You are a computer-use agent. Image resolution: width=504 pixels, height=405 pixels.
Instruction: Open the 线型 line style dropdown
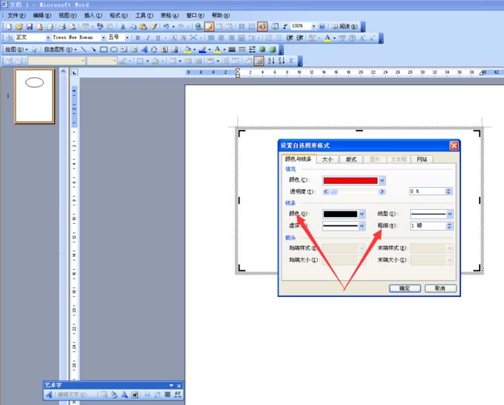pyautogui.click(x=449, y=214)
